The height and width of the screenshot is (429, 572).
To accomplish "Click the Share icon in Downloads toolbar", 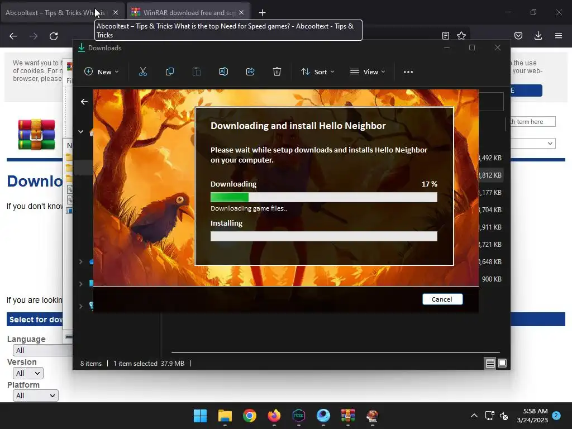I will click(250, 72).
